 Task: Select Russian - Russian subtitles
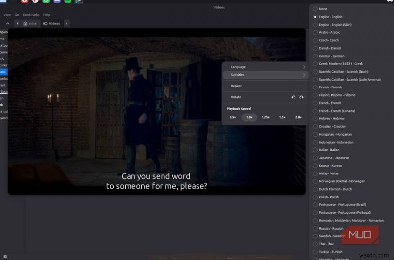coord(328,228)
